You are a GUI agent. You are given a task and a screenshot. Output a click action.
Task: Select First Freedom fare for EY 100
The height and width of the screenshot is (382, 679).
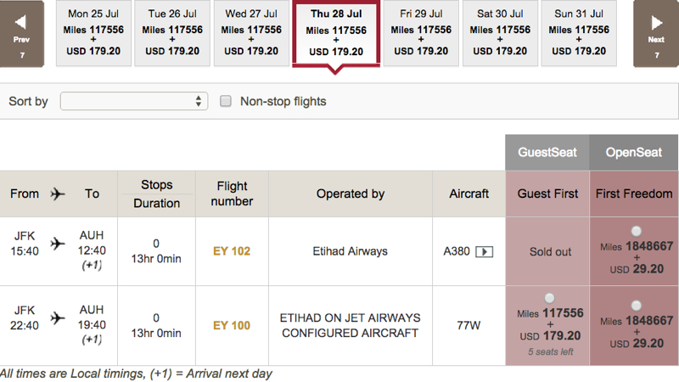click(x=636, y=306)
